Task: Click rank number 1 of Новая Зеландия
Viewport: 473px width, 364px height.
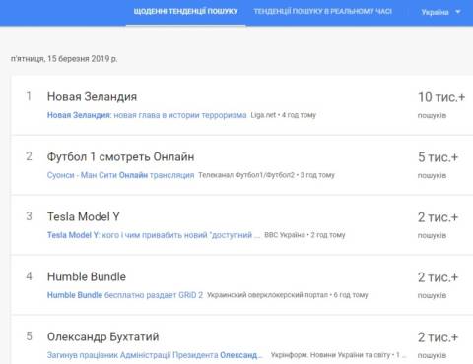Action: click(x=29, y=96)
